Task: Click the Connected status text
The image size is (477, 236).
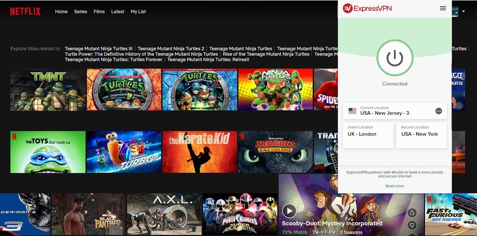Action: point(394,84)
